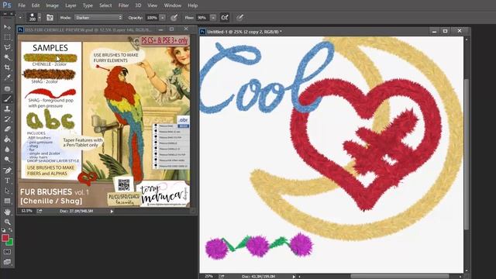
Task: Click status icon next to 25% zoom
Action: point(222,277)
